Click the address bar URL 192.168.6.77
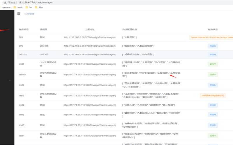Image resolution: width=233 pixels, height=145 pixels. coord(35,3)
